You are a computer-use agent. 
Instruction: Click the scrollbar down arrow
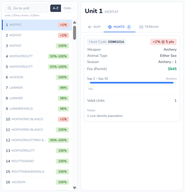tap(75, 188)
